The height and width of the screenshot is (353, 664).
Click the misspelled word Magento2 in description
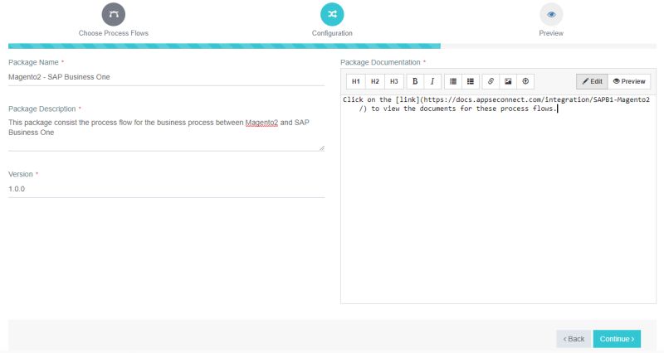coord(261,123)
